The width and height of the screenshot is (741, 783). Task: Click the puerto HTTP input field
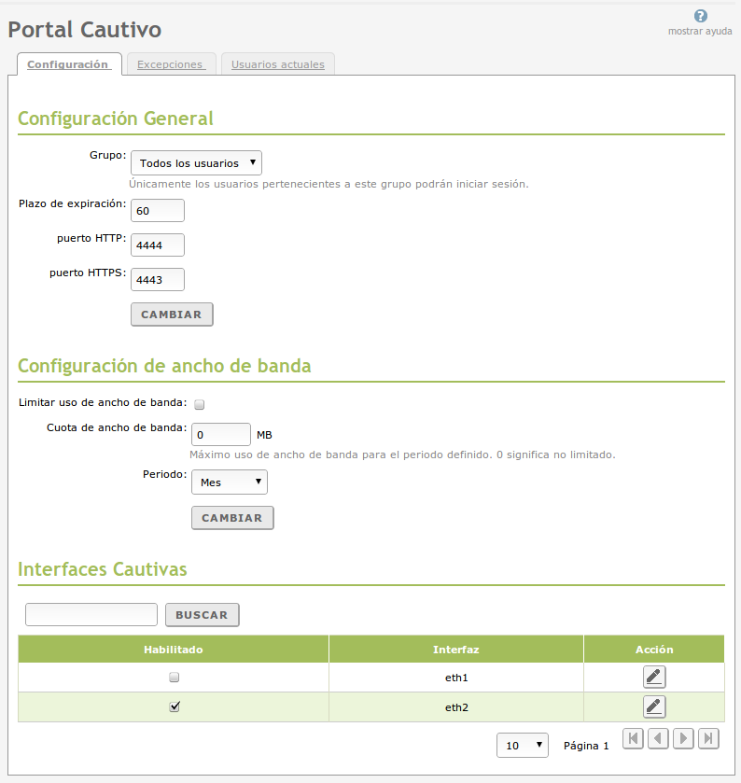pyautogui.click(x=158, y=245)
